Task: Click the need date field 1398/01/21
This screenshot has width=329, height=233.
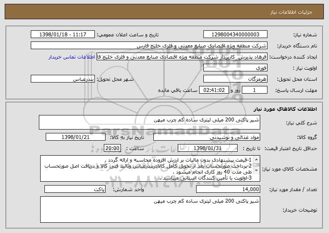Action: click(x=76, y=137)
